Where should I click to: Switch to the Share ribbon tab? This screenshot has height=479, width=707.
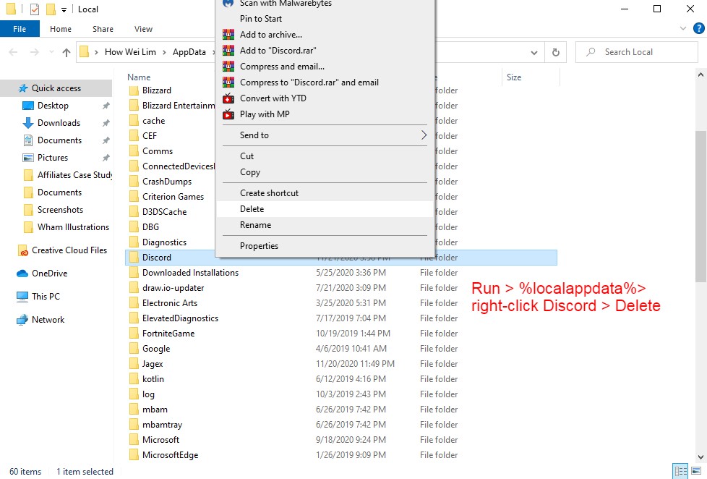click(x=103, y=29)
